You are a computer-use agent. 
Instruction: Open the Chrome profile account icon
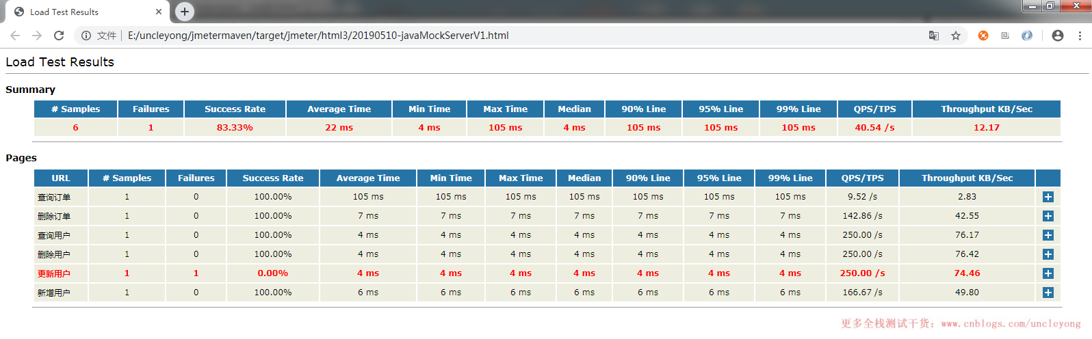tap(1058, 36)
